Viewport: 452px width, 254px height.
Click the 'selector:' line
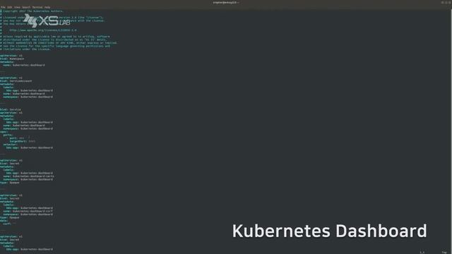point(11,144)
